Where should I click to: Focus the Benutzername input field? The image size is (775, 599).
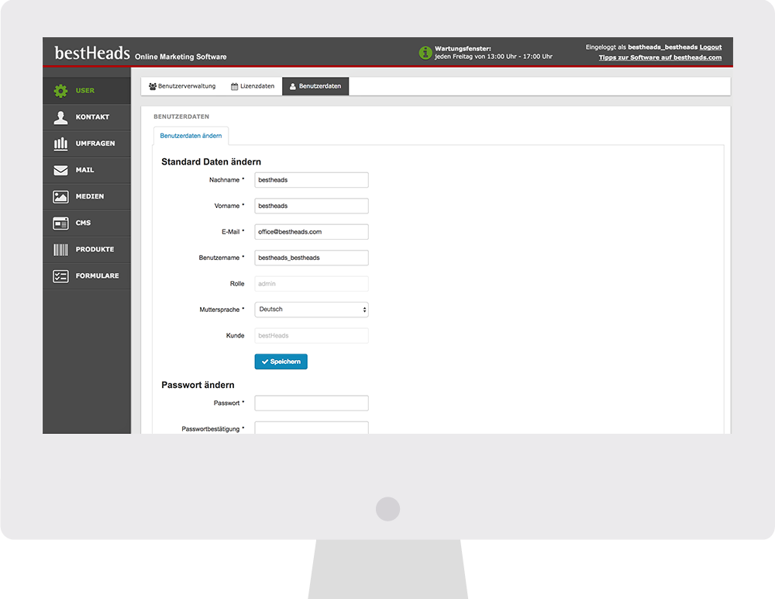pos(312,258)
